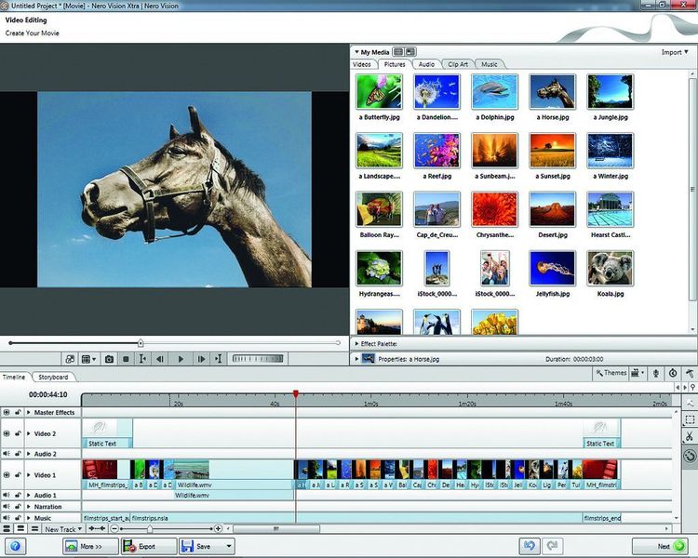Screen dimensions: 698x558
Task: Step back one frame
Action: point(160,359)
